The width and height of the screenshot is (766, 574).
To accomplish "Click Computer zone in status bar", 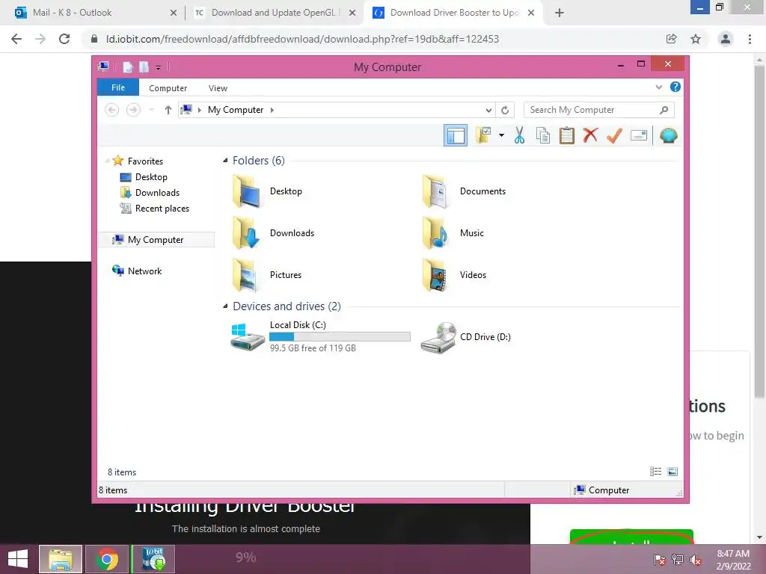I will pos(601,490).
